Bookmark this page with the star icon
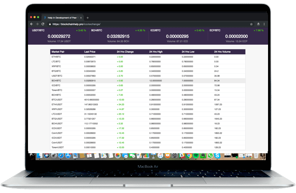Viewport: 296px width, 193px height. click(x=251, y=24)
